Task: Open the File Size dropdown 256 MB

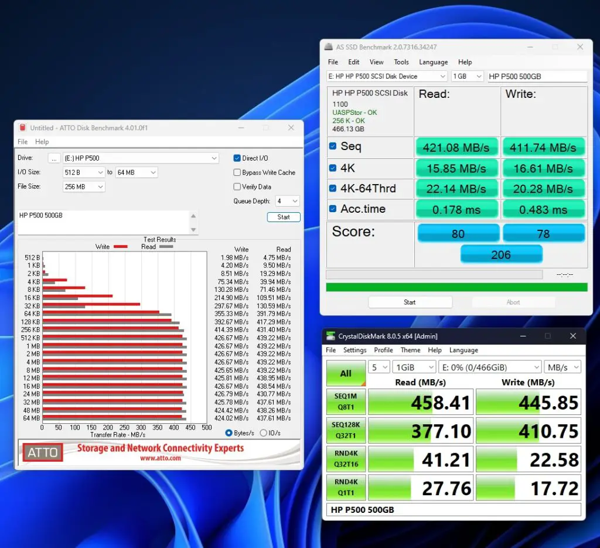Action: [83, 186]
